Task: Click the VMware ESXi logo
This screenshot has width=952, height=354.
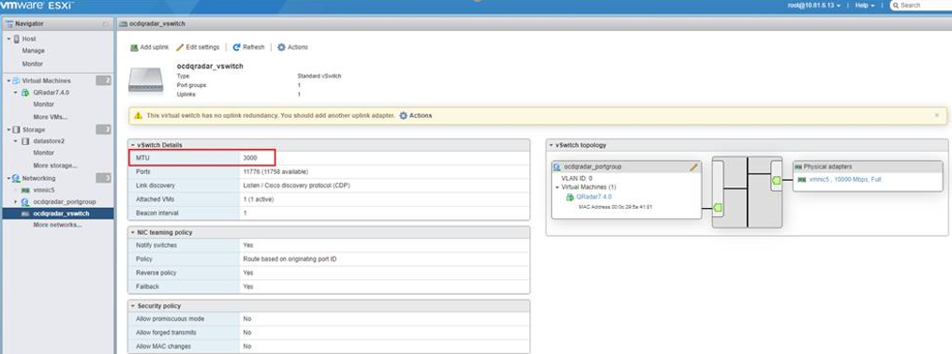Action: 37,6
